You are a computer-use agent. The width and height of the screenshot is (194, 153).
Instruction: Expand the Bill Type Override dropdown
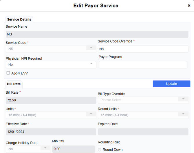[143, 100]
